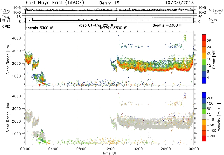Screen dimensions: 224x155
Task: Click the first 'themis 3300 IF' label after 00:00
Action: pyautogui.click(x=39, y=28)
